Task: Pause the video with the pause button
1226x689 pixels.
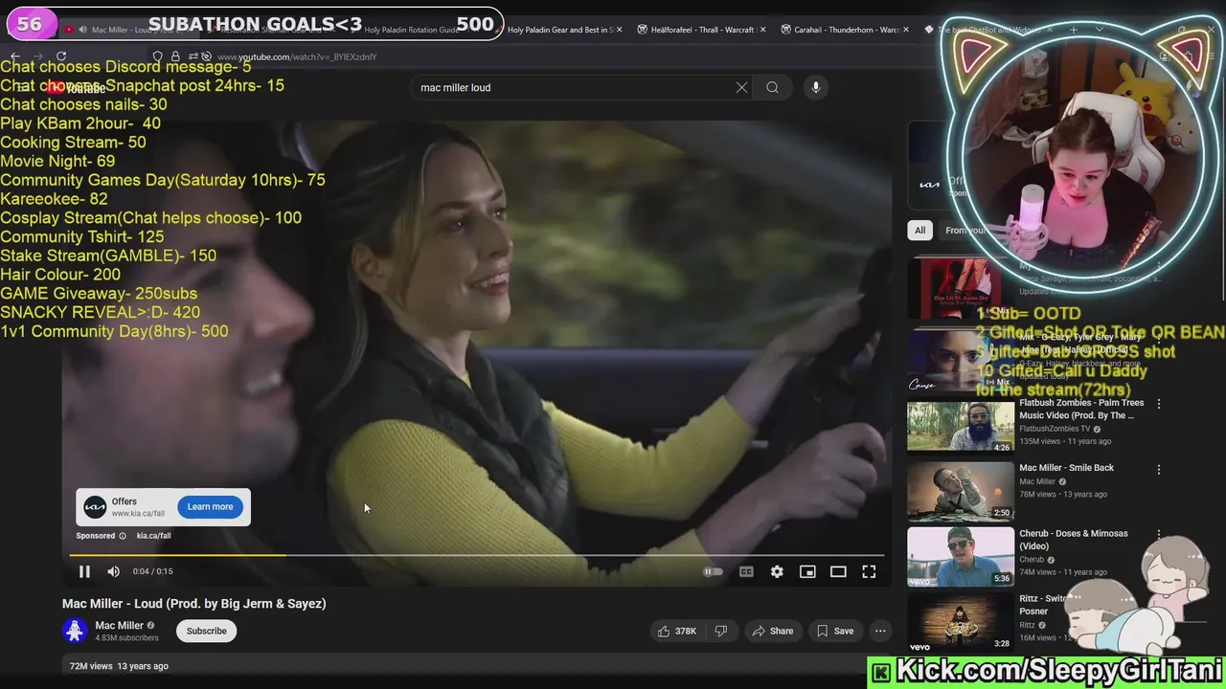Action: point(84,571)
